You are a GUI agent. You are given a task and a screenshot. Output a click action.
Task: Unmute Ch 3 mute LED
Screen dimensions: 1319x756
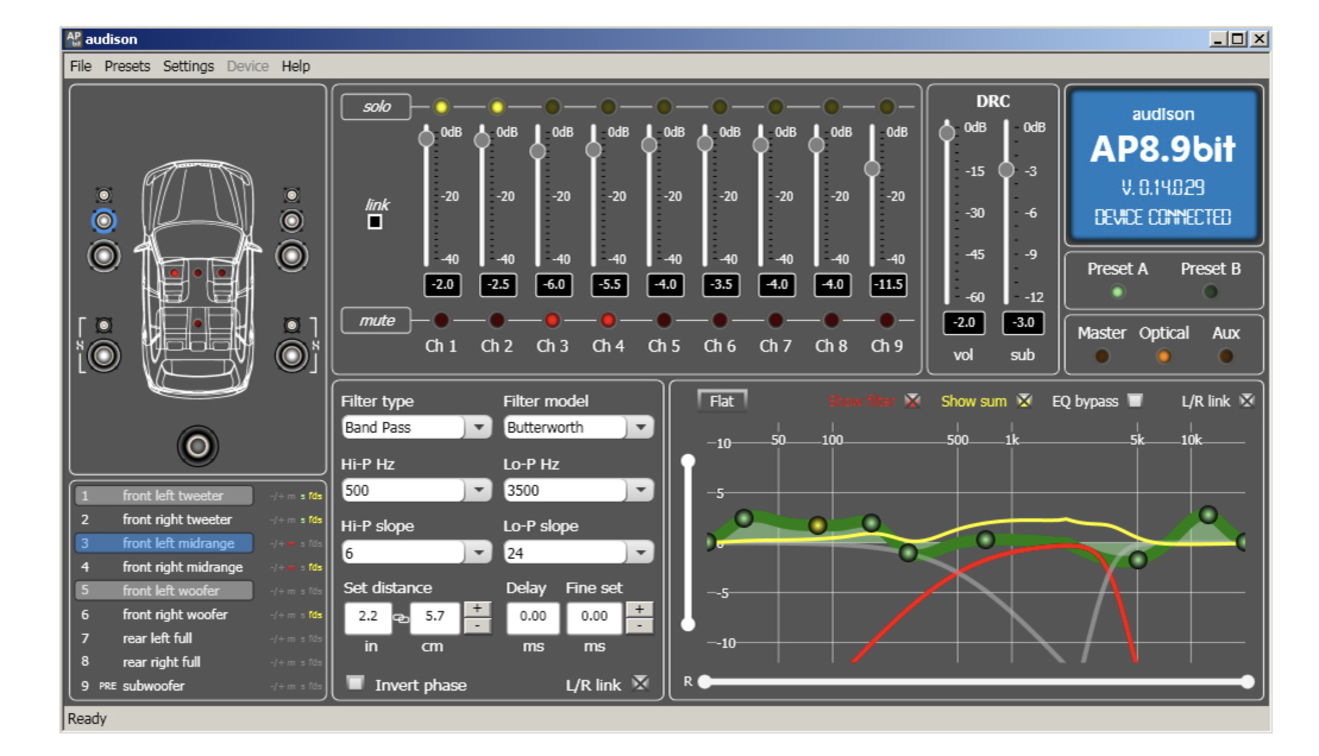(x=552, y=320)
